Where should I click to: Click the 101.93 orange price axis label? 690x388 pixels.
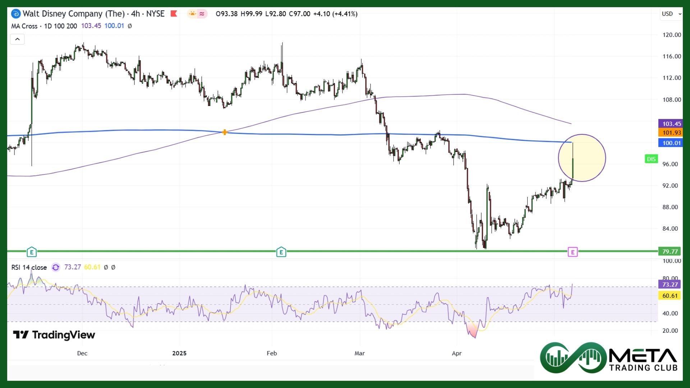coord(670,133)
